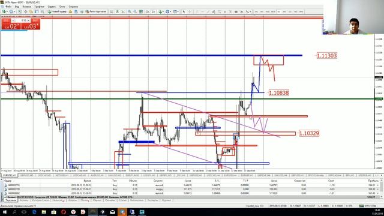Image resolution: width=384 pixels, height=216 pixels.
Task: Select the cursor arrow tool
Action: [184, 11]
